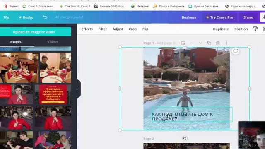265x149 pixels.
Task: Open the 'Симс 4 Последняя' bookmark
Action: pyautogui.click(x=39, y=6)
